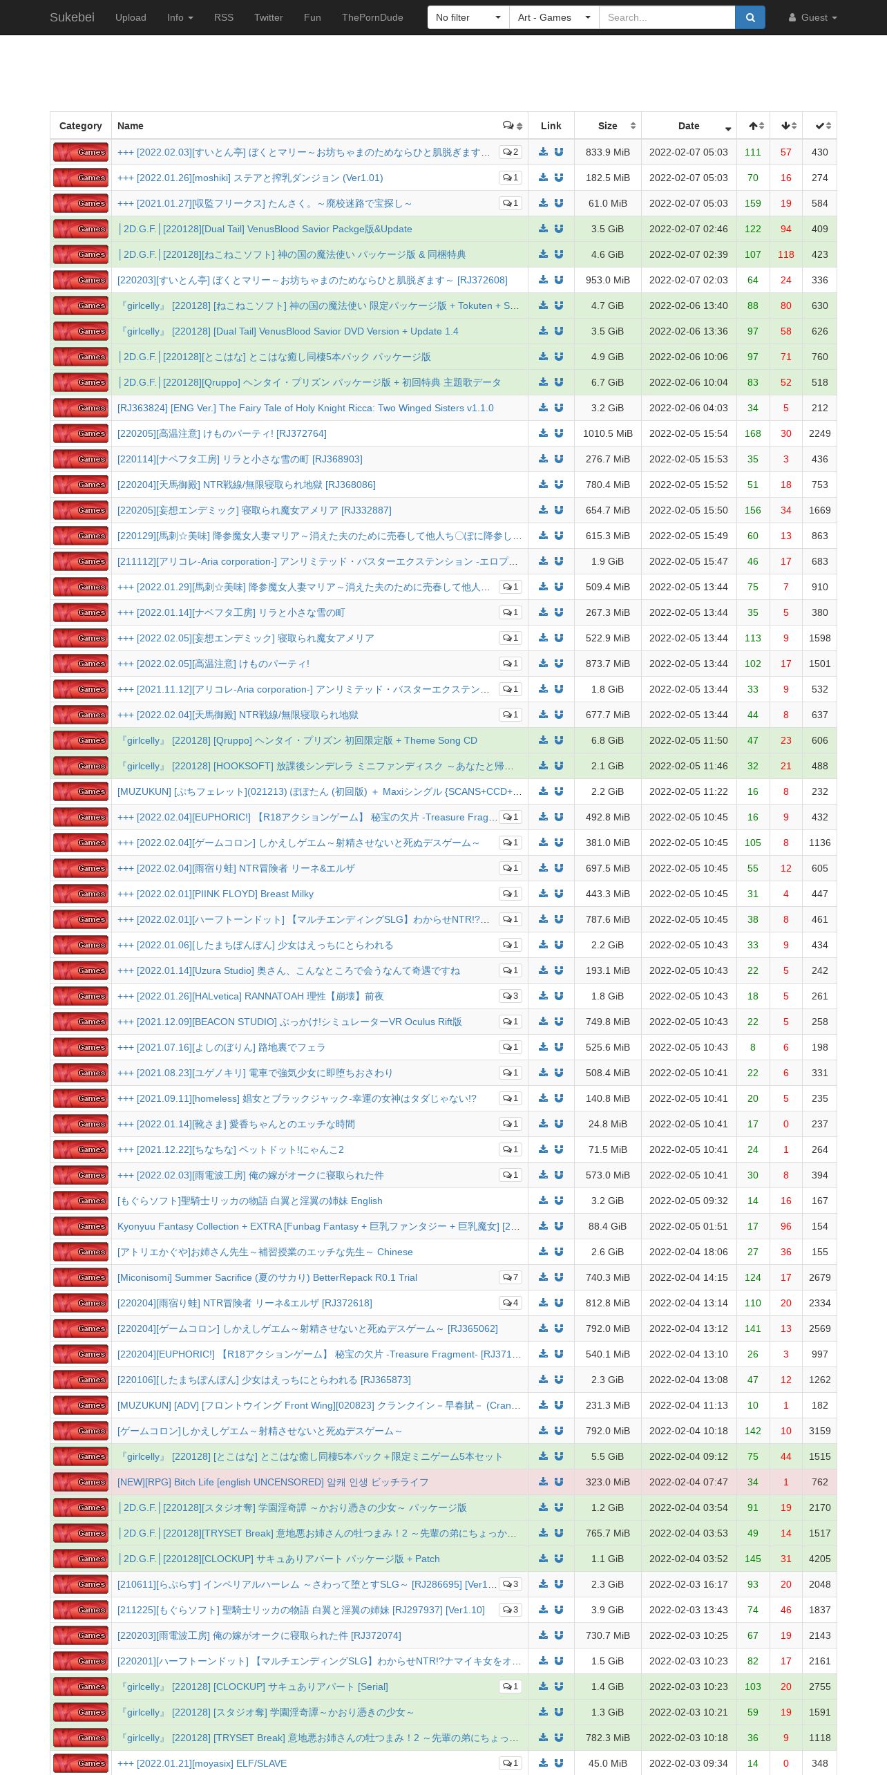This screenshot has width=887, height=1775.
Task: Open comments badge on NTR冒険者 [RJ372618] row
Action: 511,1303
